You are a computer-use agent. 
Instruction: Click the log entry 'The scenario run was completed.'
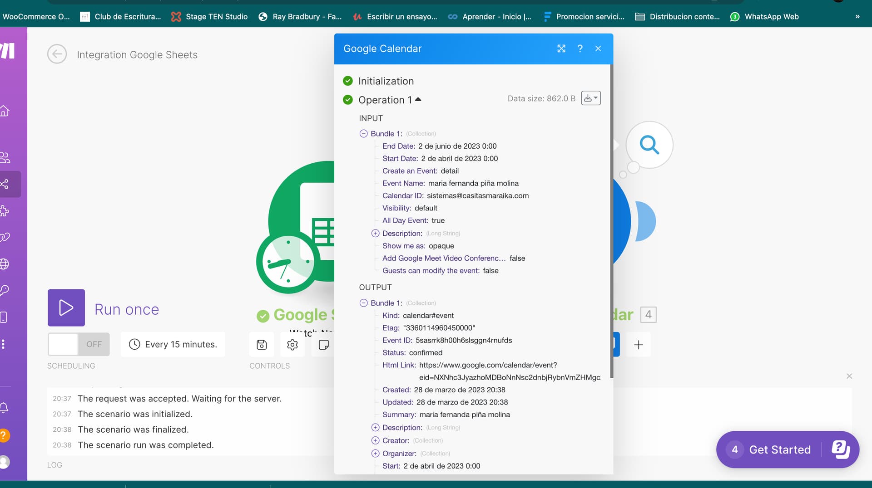[145, 445]
